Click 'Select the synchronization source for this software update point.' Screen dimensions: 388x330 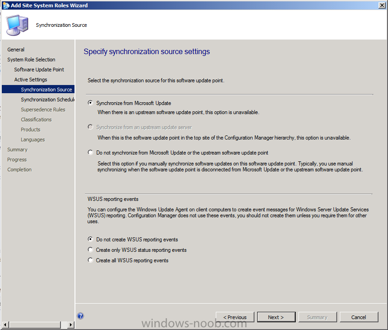pos(156,80)
